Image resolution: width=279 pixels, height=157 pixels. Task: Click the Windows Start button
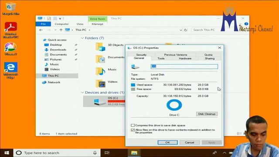[x=7, y=153]
